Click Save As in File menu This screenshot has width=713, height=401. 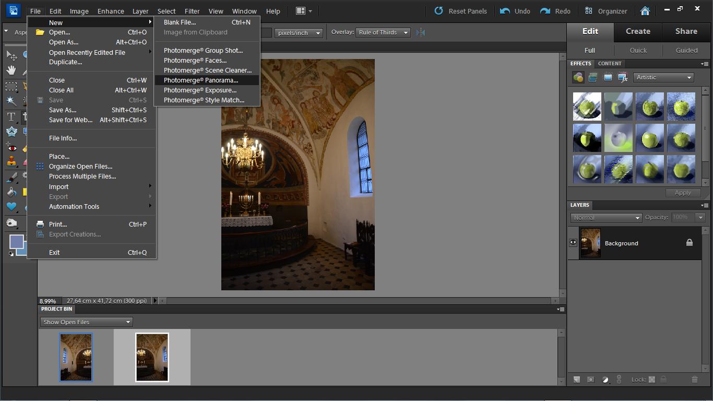[x=63, y=110]
